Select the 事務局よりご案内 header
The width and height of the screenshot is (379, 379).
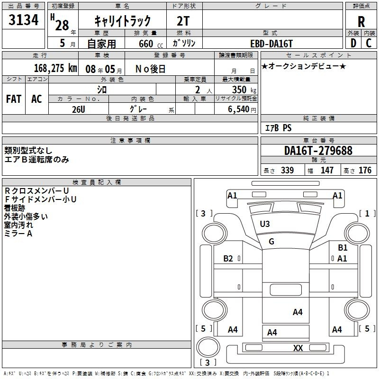coord(97,345)
